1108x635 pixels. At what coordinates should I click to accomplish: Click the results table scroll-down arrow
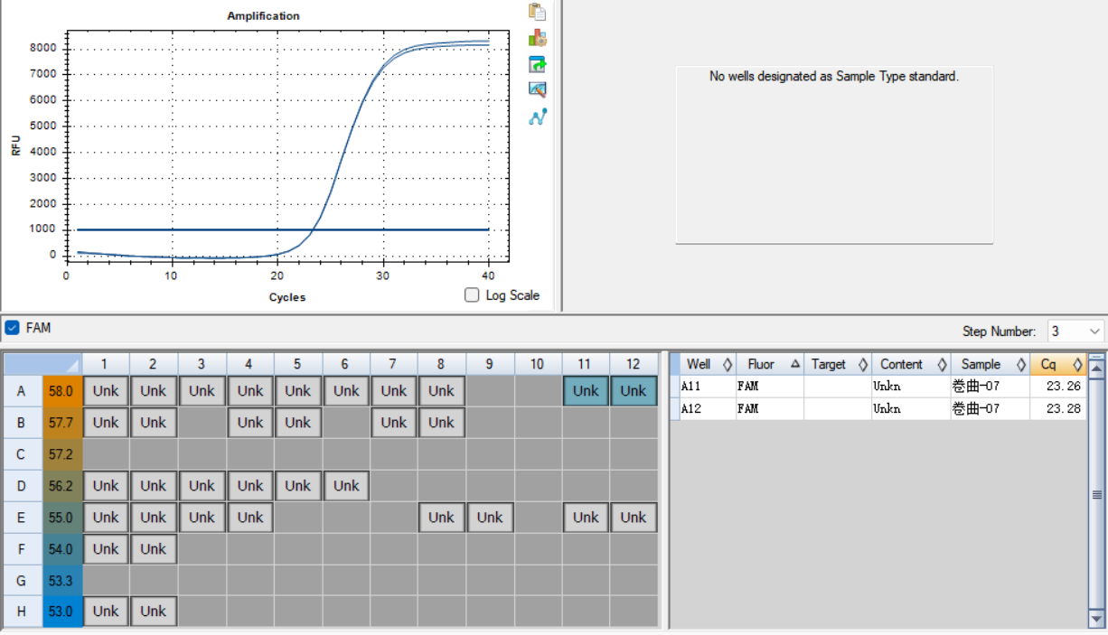(x=1097, y=619)
